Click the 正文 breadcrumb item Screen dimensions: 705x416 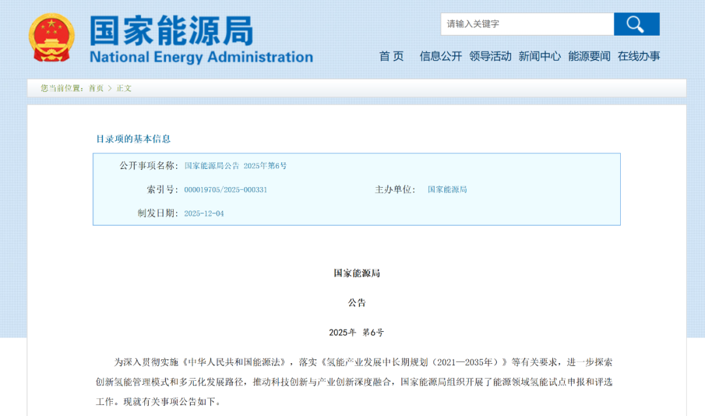tap(124, 88)
